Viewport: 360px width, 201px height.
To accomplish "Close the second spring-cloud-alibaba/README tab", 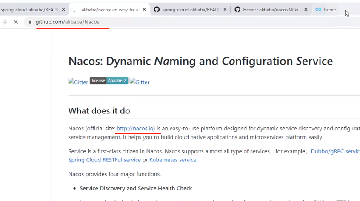I will click(225, 10).
